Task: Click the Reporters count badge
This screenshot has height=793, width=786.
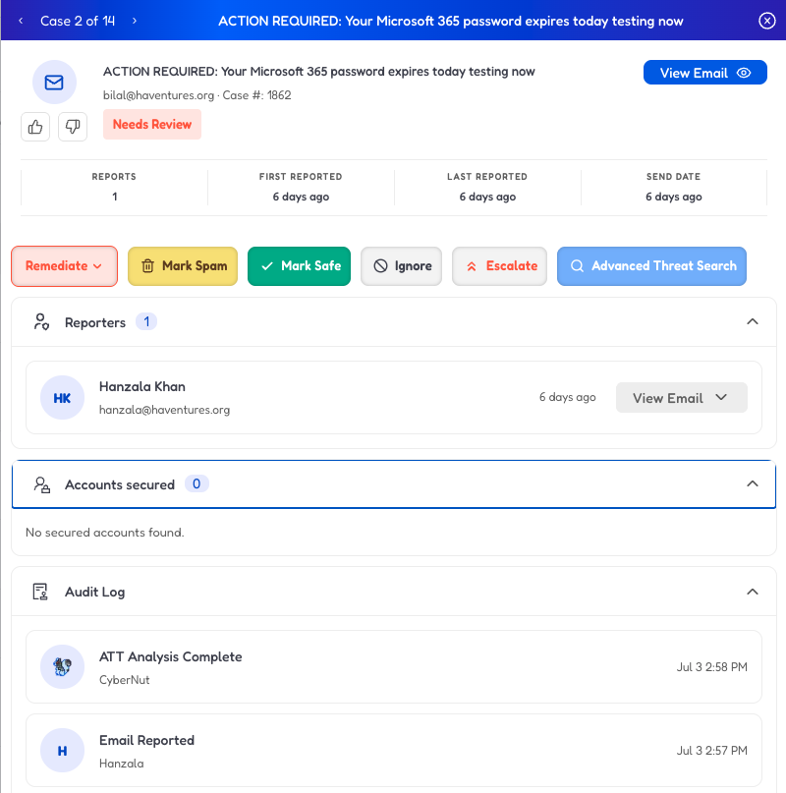Action: (x=146, y=321)
